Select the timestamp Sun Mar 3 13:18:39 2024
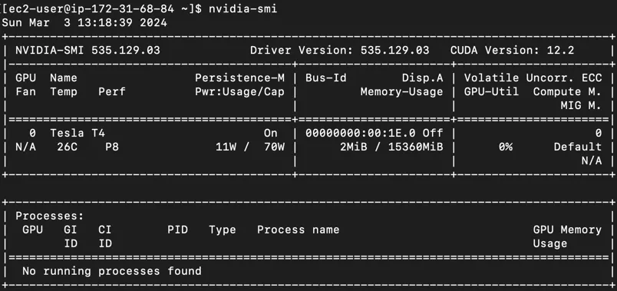 click(84, 22)
